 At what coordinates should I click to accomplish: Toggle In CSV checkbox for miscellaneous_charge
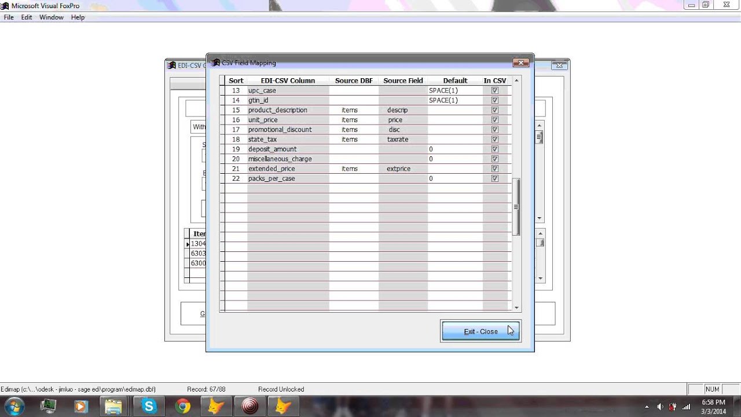495,159
